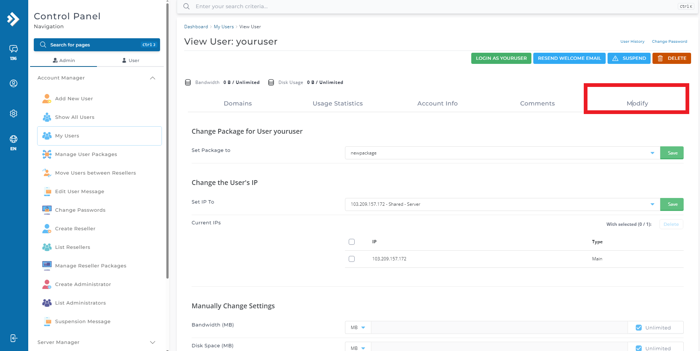The image size is (700, 351).
Task: Open the user profile icon in left bar
Action: (x=13, y=84)
